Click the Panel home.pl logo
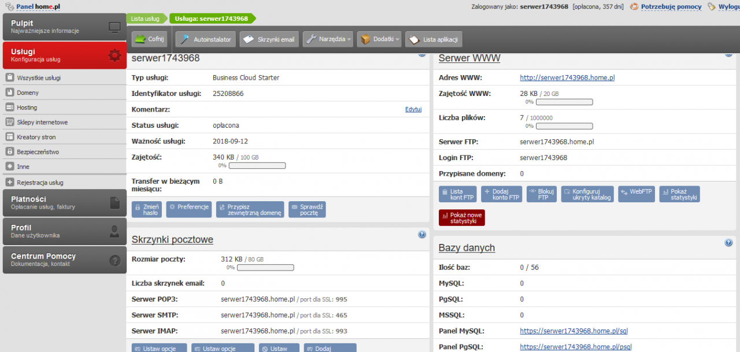The image size is (740, 352). click(x=33, y=6)
